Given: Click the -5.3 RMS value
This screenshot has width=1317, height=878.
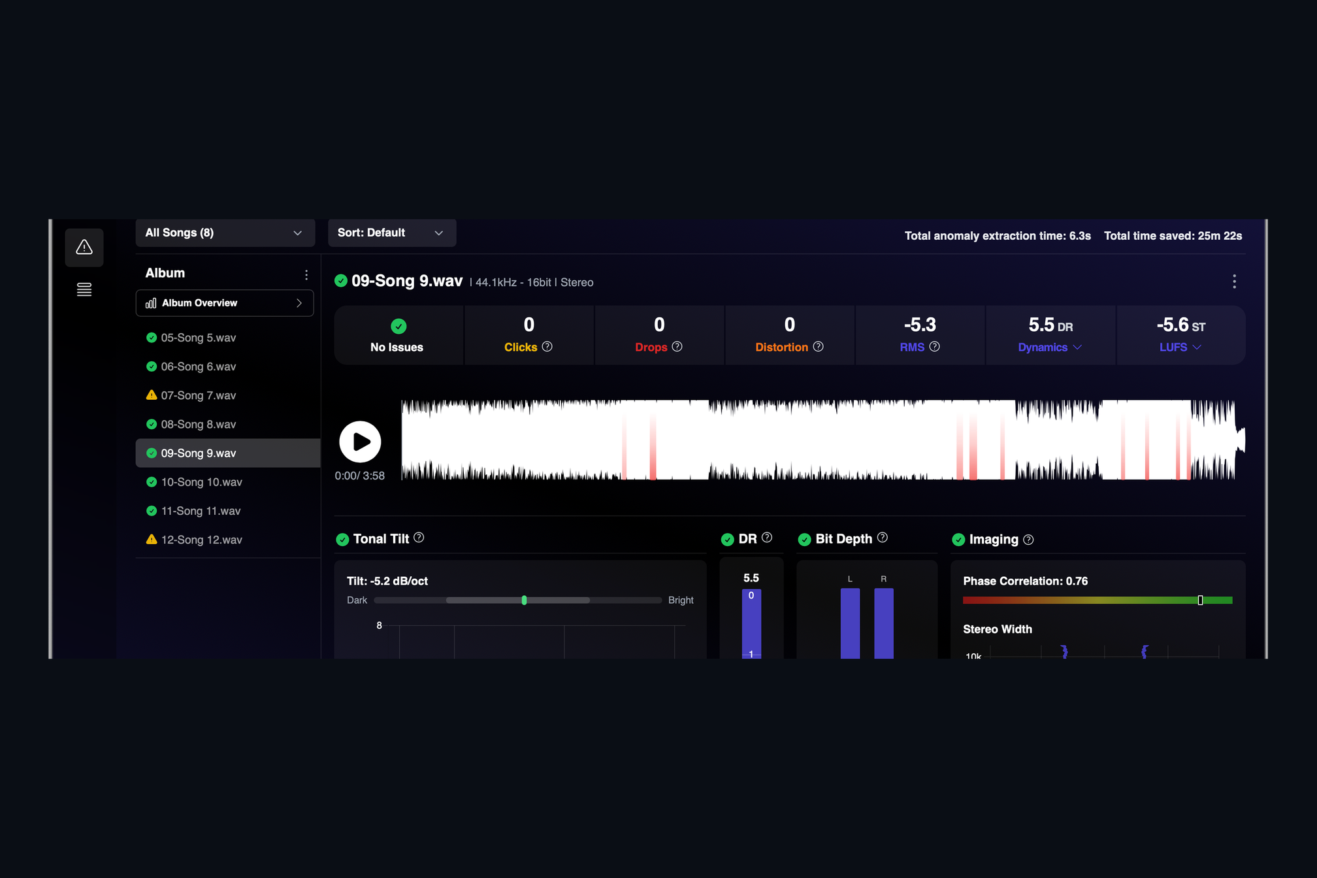Looking at the screenshot, I should pyautogui.click(x=920, y=325).
